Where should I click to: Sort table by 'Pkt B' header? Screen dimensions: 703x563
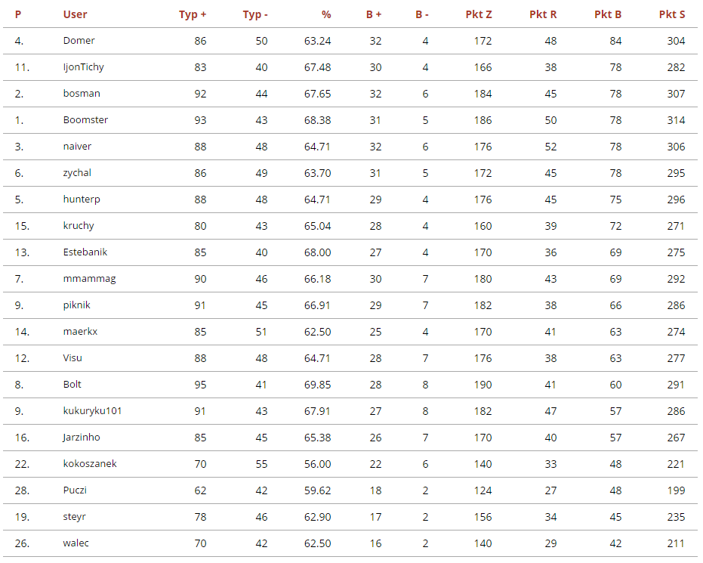(x=608, y=14)
